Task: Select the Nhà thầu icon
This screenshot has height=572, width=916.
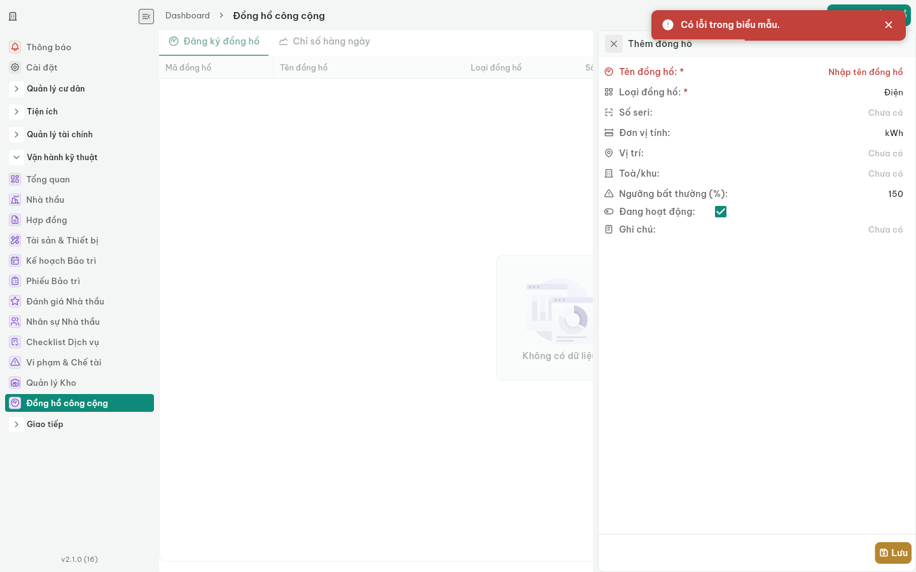Action: pyautogui.click(x=15, y=200)
